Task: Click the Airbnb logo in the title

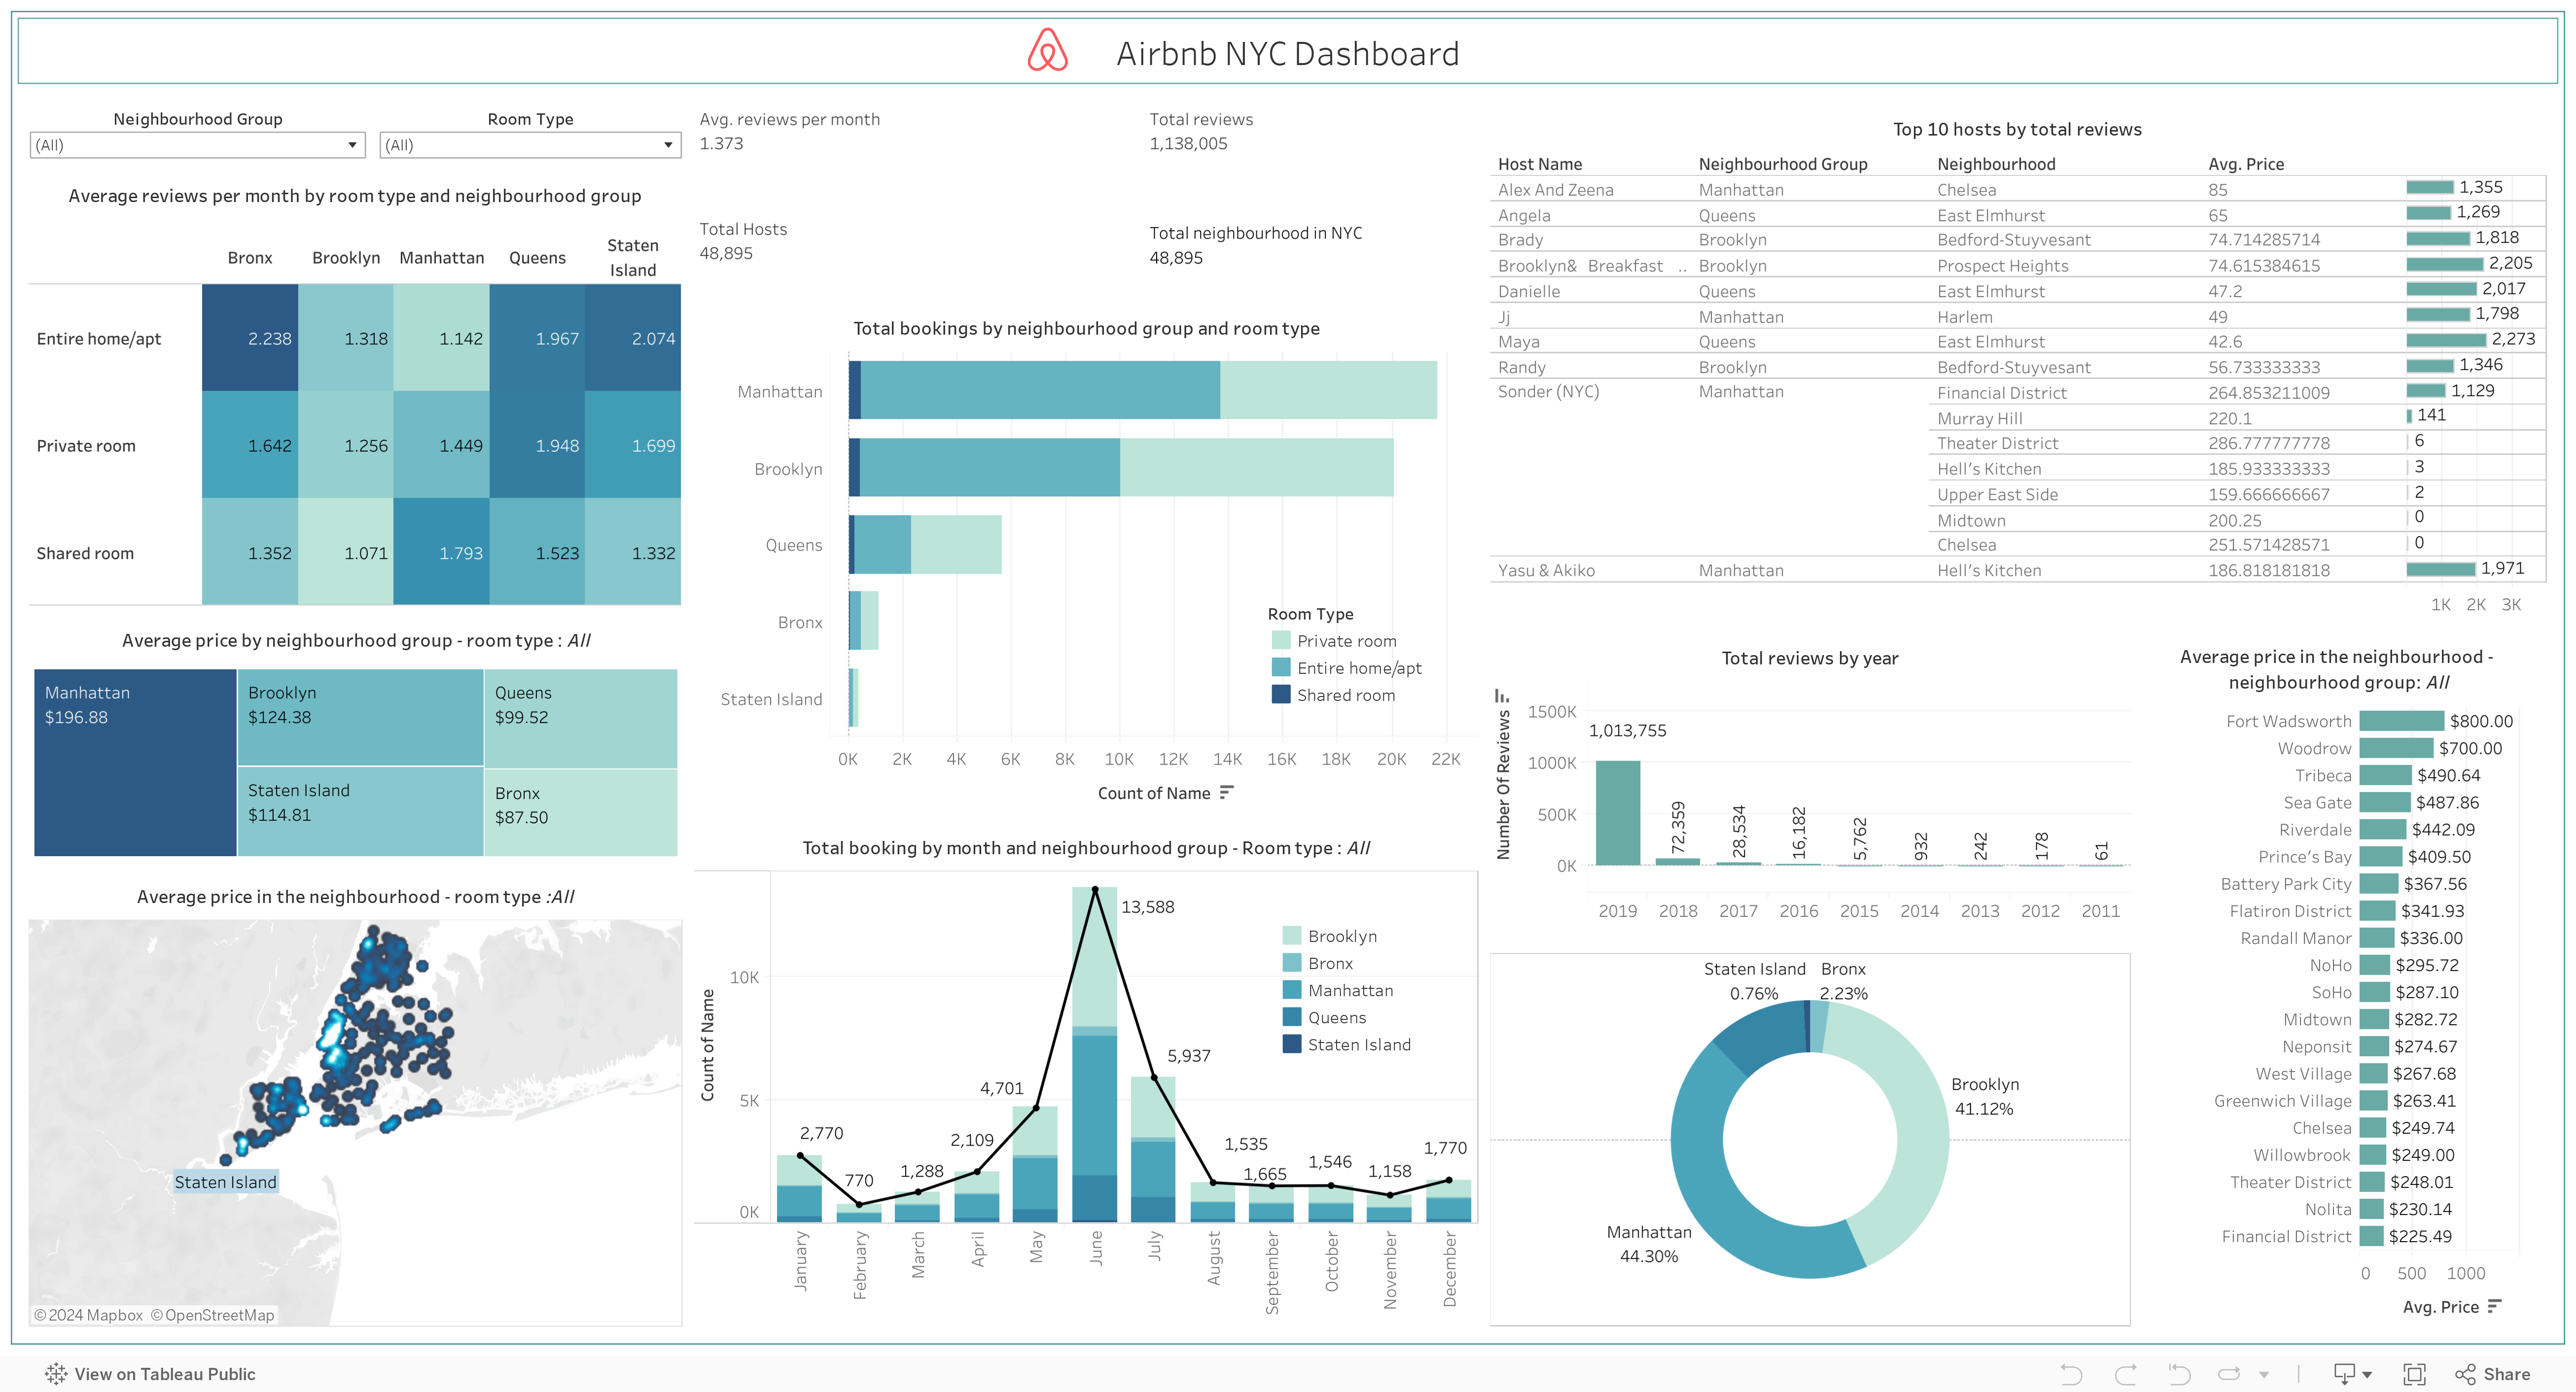Action: coord(1047,51)
